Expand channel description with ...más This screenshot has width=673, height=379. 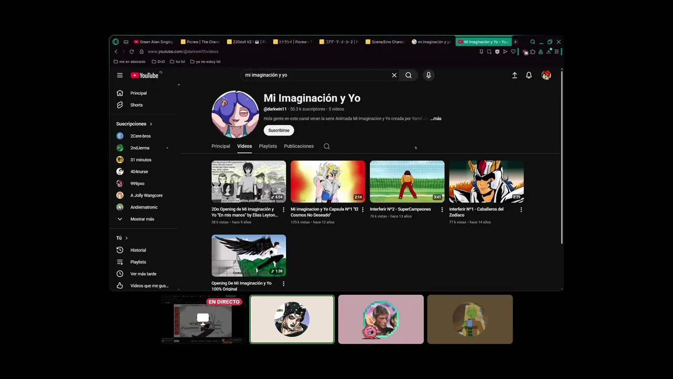[x=436, y=118]
